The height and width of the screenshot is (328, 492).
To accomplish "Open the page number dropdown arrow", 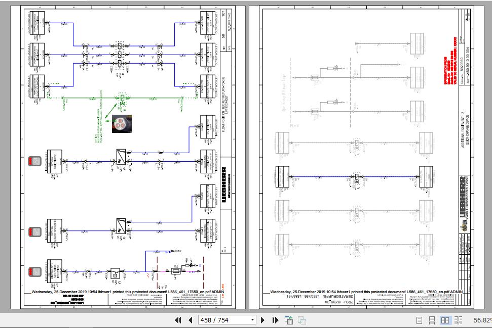I will 252,320.
